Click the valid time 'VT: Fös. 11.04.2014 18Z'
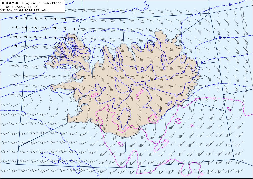The image size is (253, 179). click(x=20, y=10)
